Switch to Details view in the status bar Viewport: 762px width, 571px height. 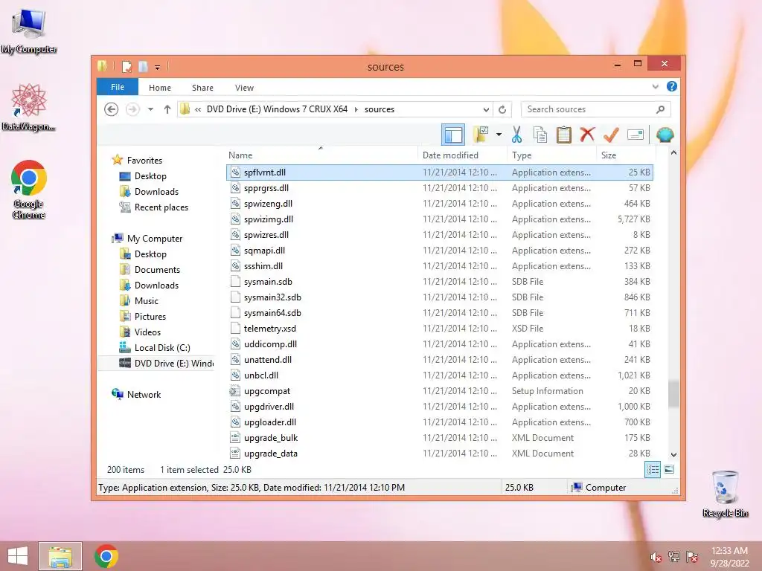(x=652, y=469)
